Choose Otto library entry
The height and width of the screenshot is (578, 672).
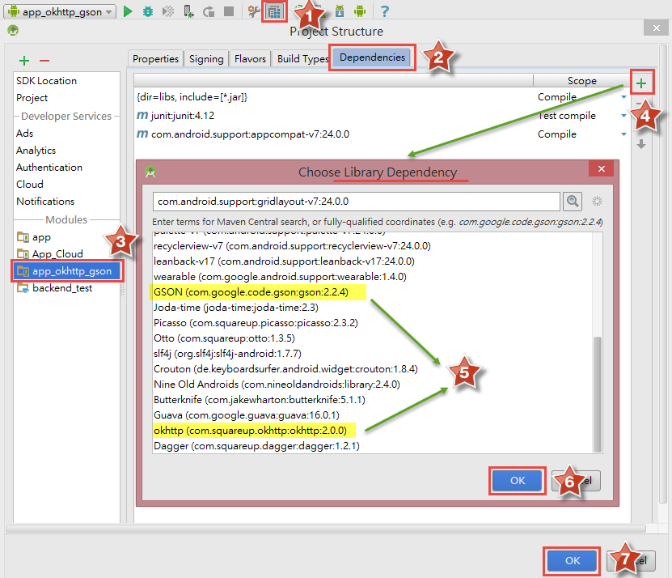pos(224,338)
